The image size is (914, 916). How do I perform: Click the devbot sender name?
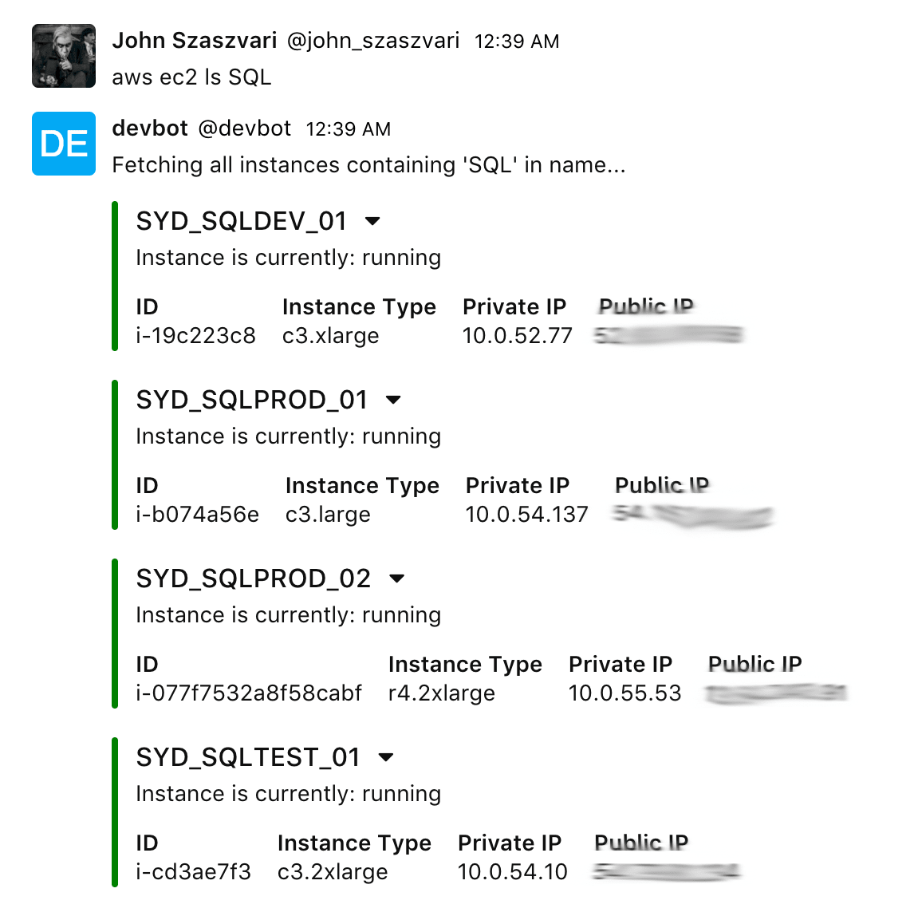150,128
